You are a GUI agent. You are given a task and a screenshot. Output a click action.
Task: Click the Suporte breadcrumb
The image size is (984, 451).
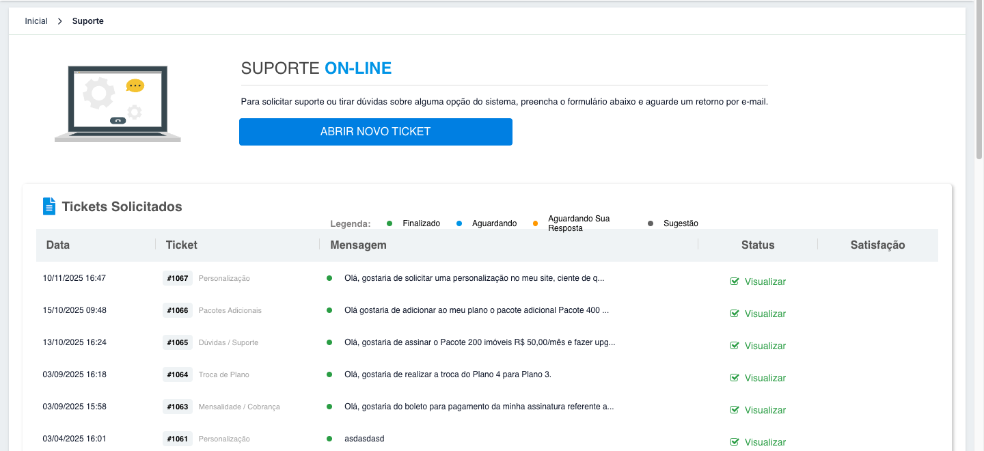click(88, 21)
